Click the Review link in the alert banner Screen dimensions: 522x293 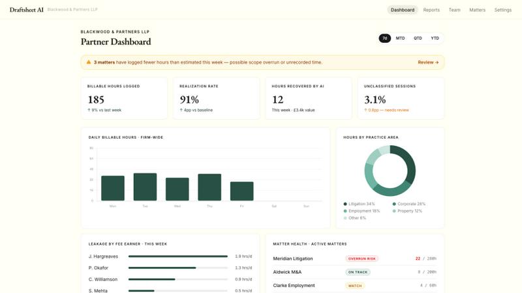[x=428, y=63]
